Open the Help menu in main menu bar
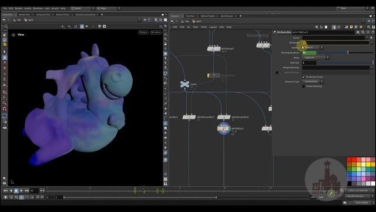 pos(63,8)
